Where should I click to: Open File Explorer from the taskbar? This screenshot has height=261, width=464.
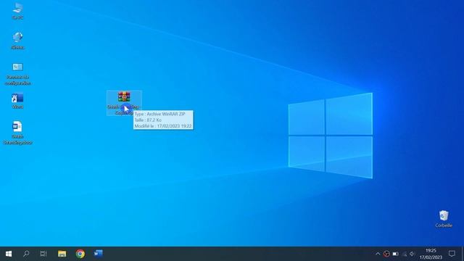click(62, 254)
